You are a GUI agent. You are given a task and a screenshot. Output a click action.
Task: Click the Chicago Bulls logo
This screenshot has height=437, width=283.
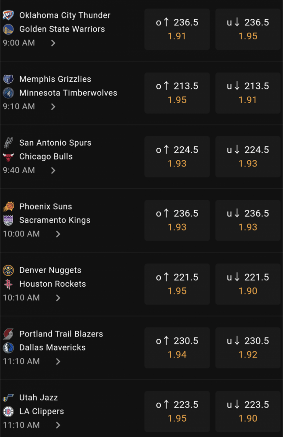(8, 156)
